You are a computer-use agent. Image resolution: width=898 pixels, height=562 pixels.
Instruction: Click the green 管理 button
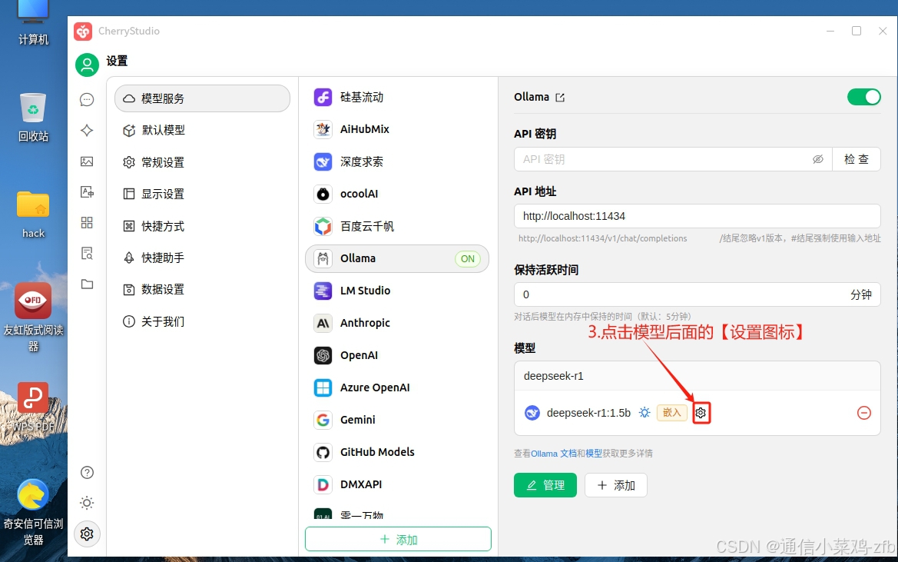point(545,485)
